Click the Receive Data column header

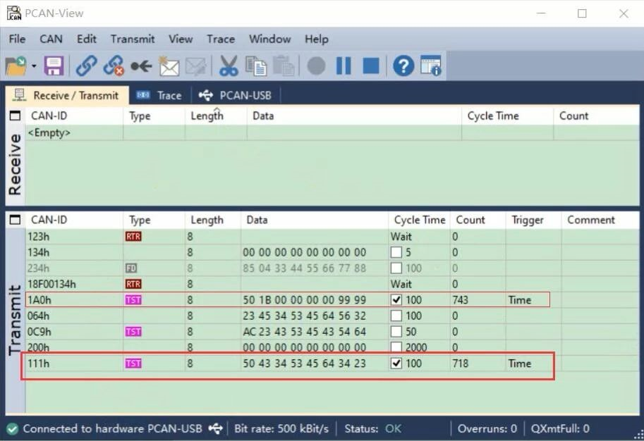click(354, 116)
